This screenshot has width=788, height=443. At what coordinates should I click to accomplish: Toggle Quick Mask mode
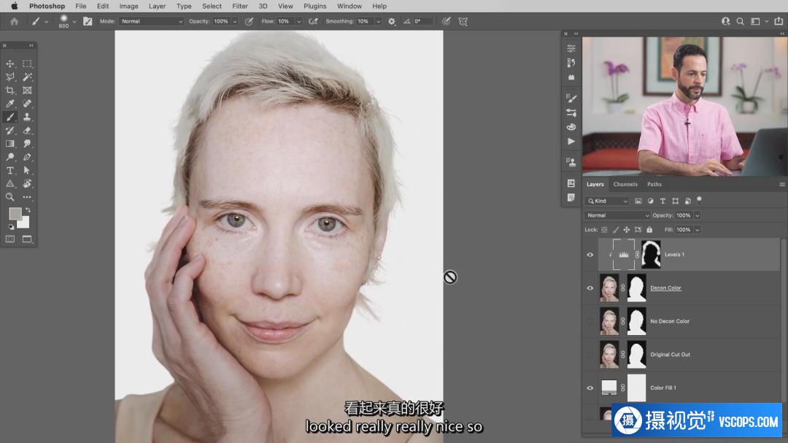(10, 239)
